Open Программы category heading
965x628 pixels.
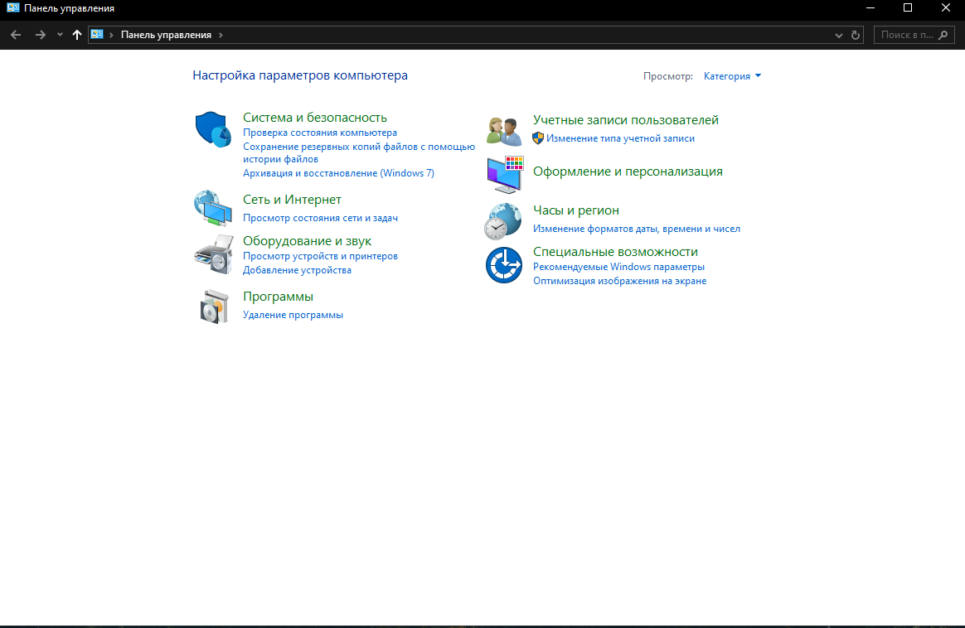coord(279,297)
